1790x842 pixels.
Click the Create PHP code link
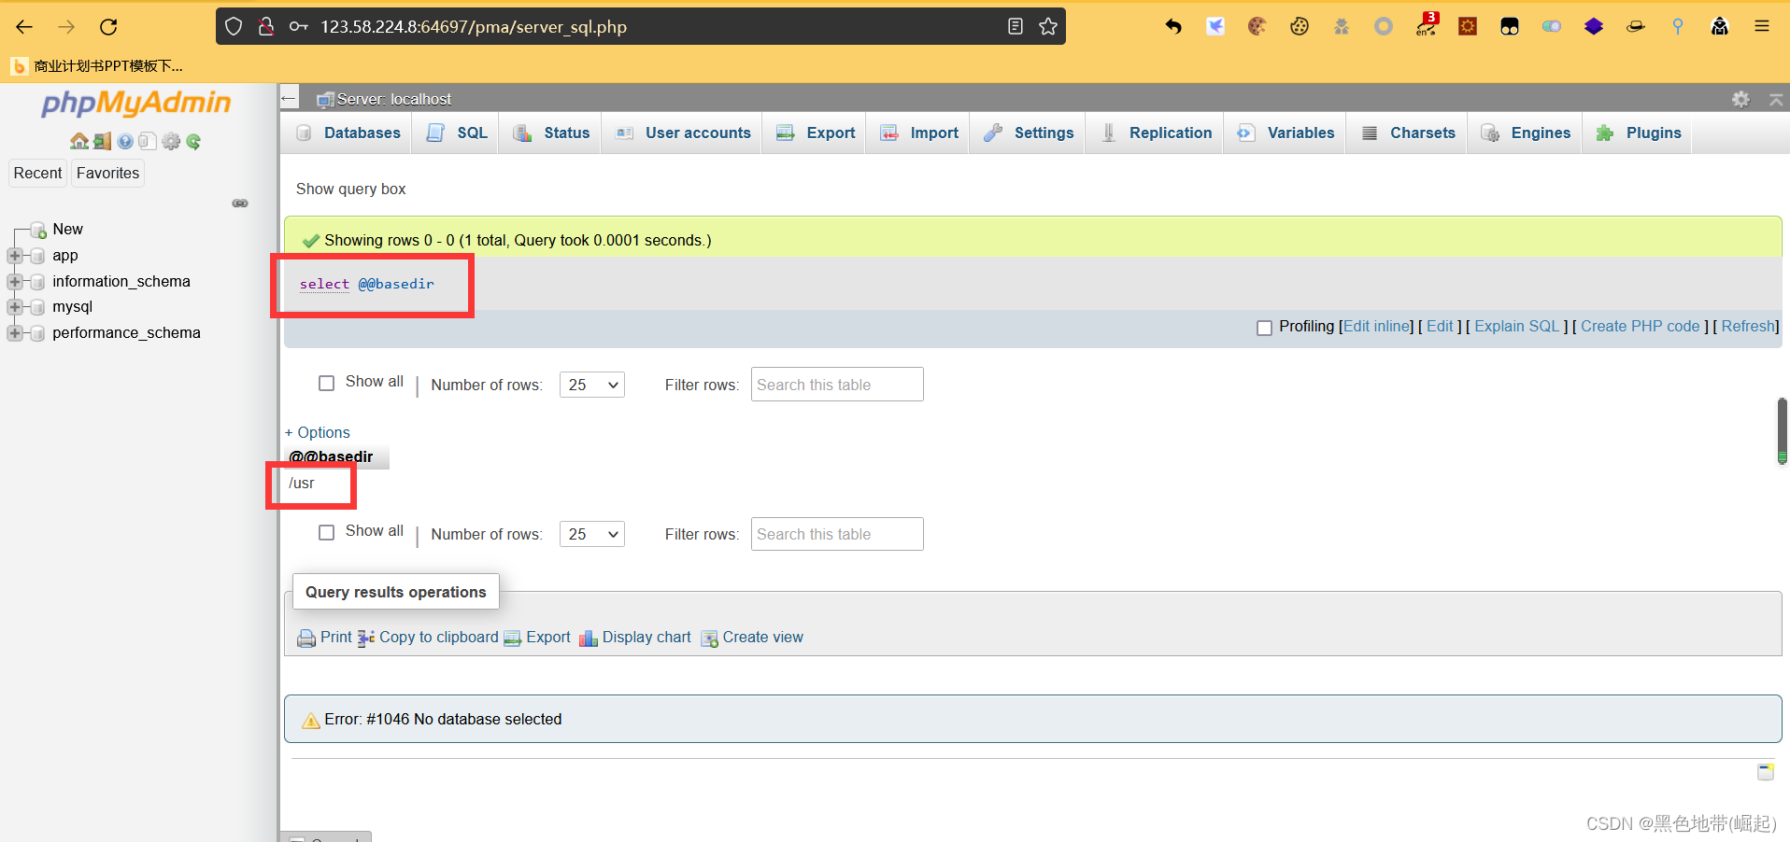(x=1641, y=327)
